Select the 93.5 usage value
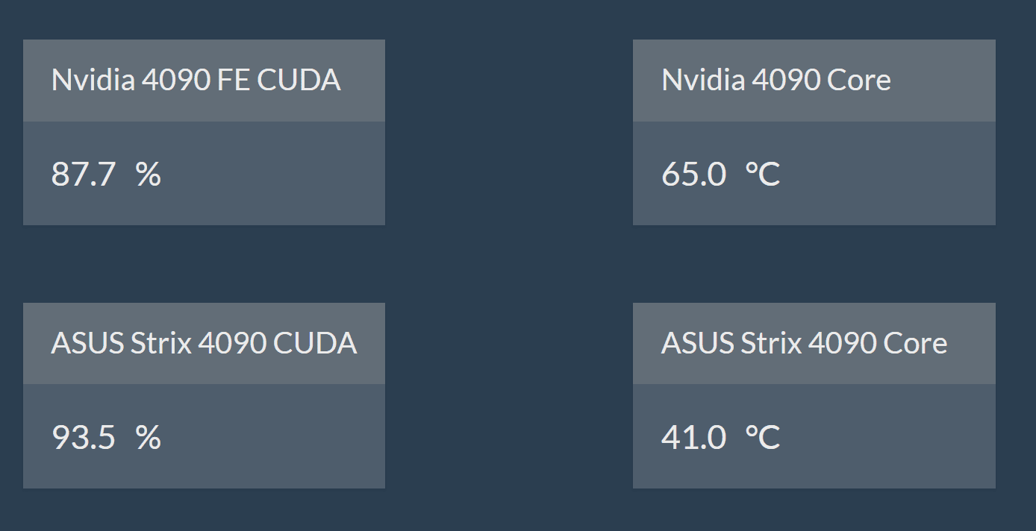 [x=83, y=438]
